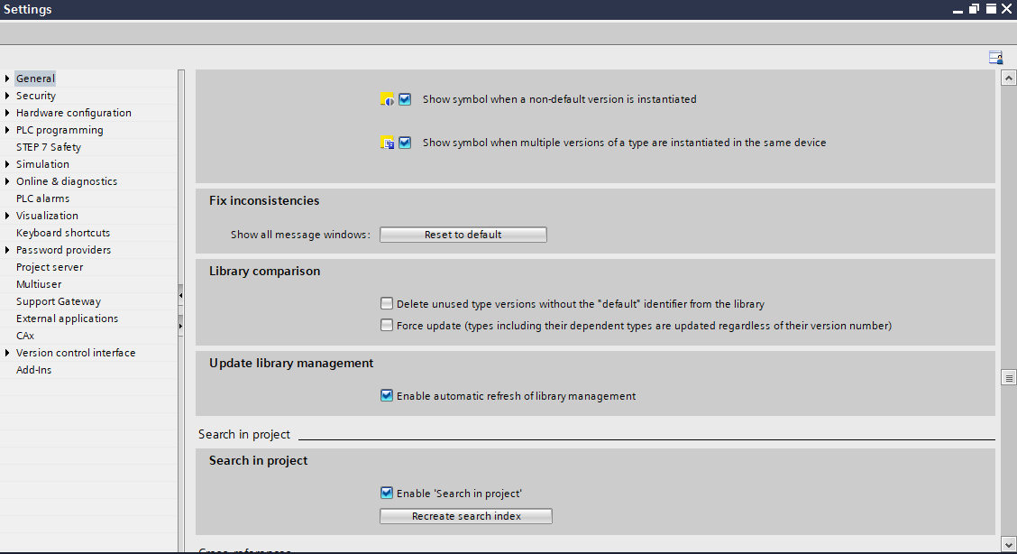Disable automatic refresh of library management
Screen dimensions: 1017x554
(x=387, y=396)
